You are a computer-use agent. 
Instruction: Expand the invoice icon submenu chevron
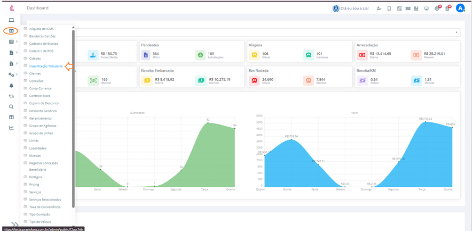pos(17,63)
